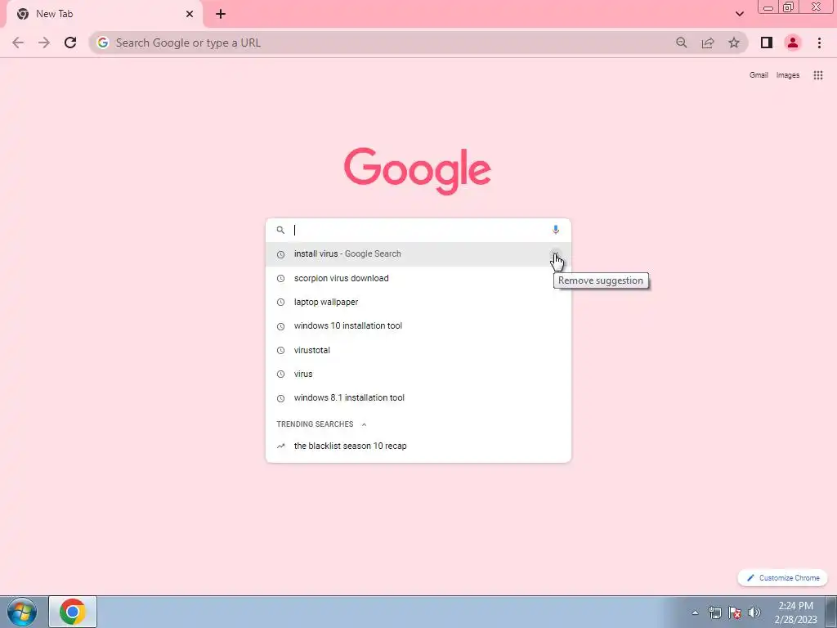This screenshot has width=837, height=628.
Task: Click the search magnifier icon in search box
Action: [280, 230]
